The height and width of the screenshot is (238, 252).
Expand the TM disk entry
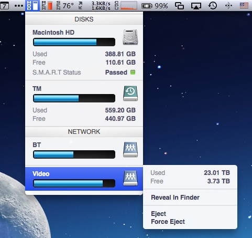(x=84, y=104)
